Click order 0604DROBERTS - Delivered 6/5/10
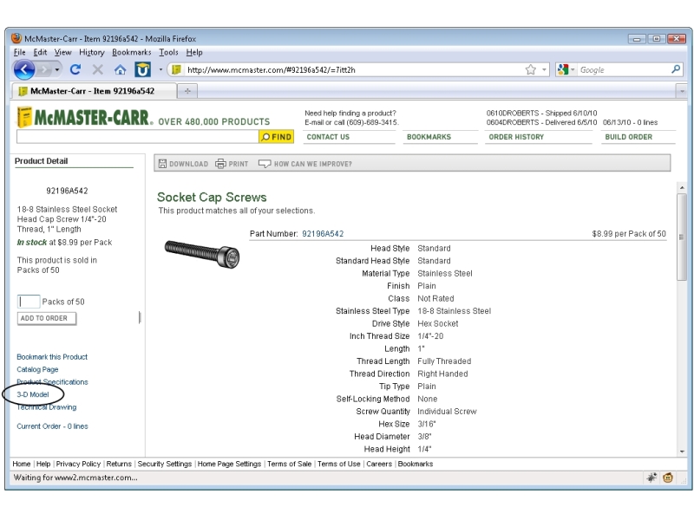Screen dimensions: 694x520 point(541,122)
